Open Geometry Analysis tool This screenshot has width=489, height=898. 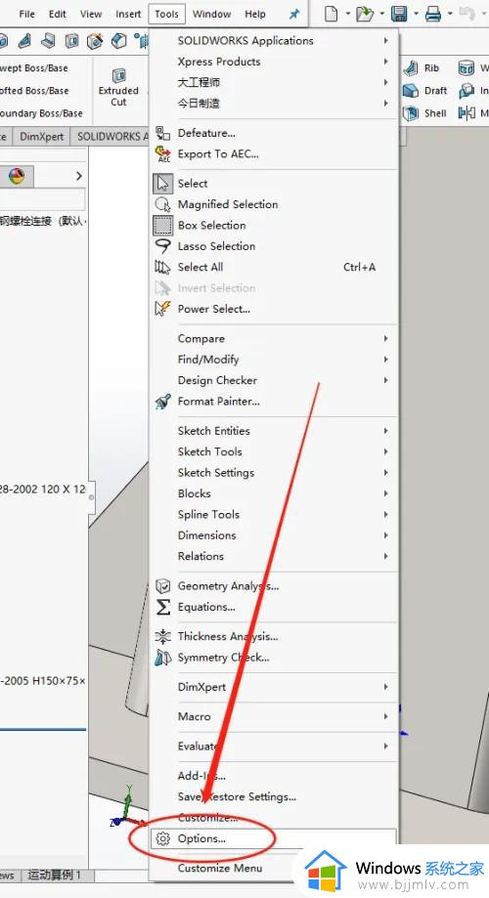[274, 586]
